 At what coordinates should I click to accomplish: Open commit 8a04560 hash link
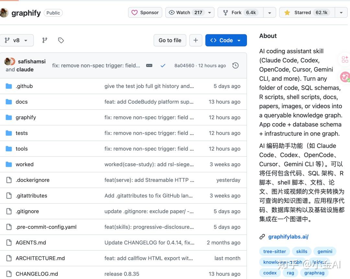[184, 66]
